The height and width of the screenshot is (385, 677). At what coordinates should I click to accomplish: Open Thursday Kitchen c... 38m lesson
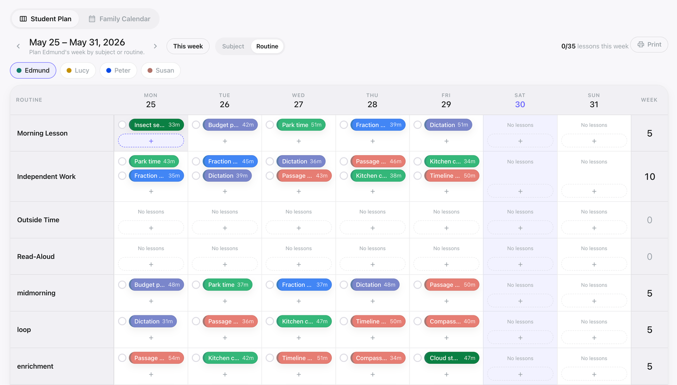coord(378,175)
